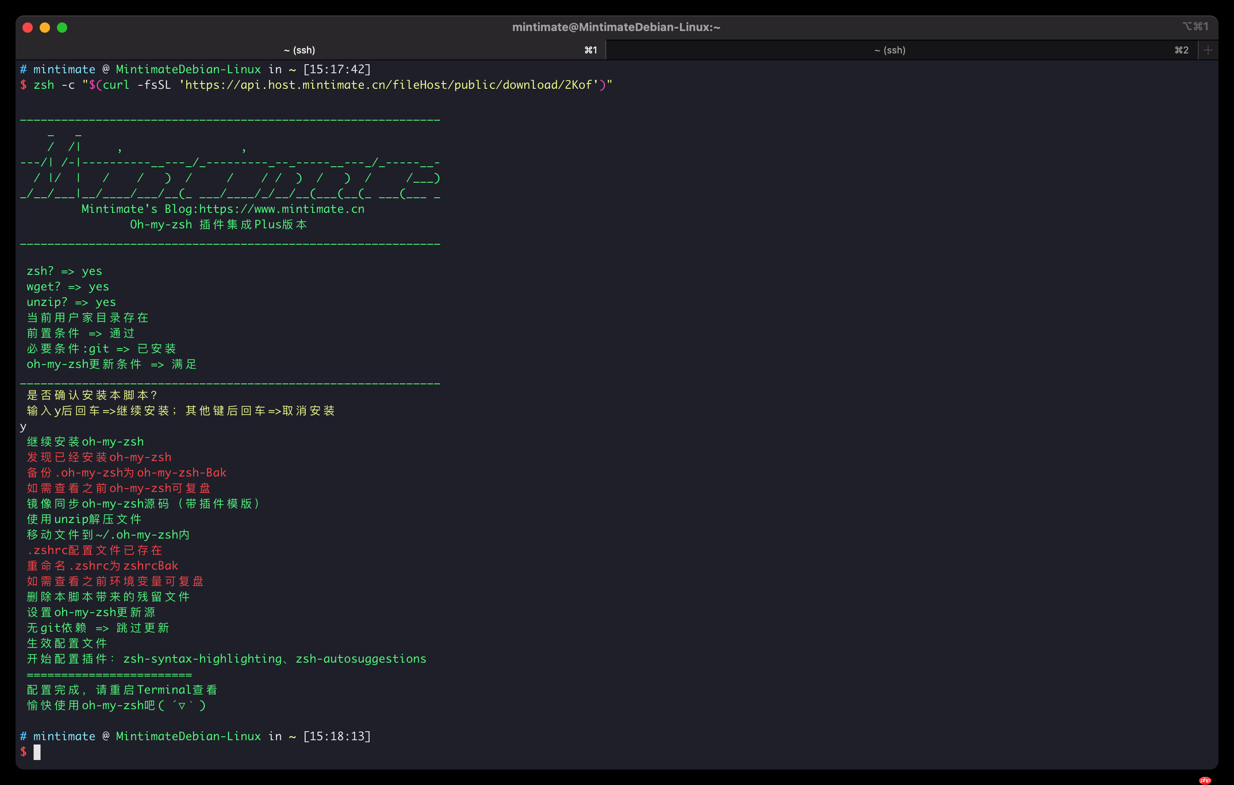
Task: Click the yellow minimize traffic light
Action: tap(44, 28)
